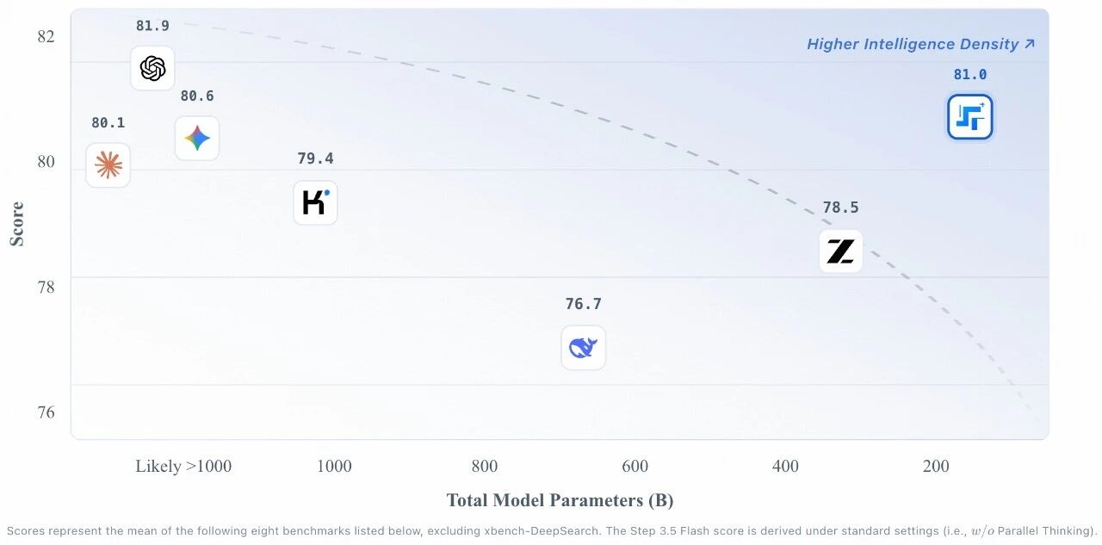
Task: Click the highlighted blue Step icon
Action: [970, 117]
